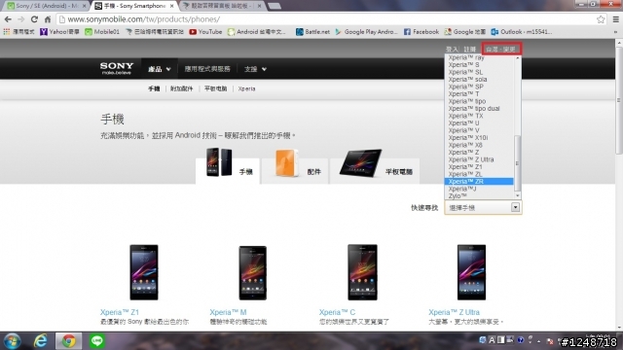Open the Xperia C title link
623x350 pixels.
tap(337, 312)
